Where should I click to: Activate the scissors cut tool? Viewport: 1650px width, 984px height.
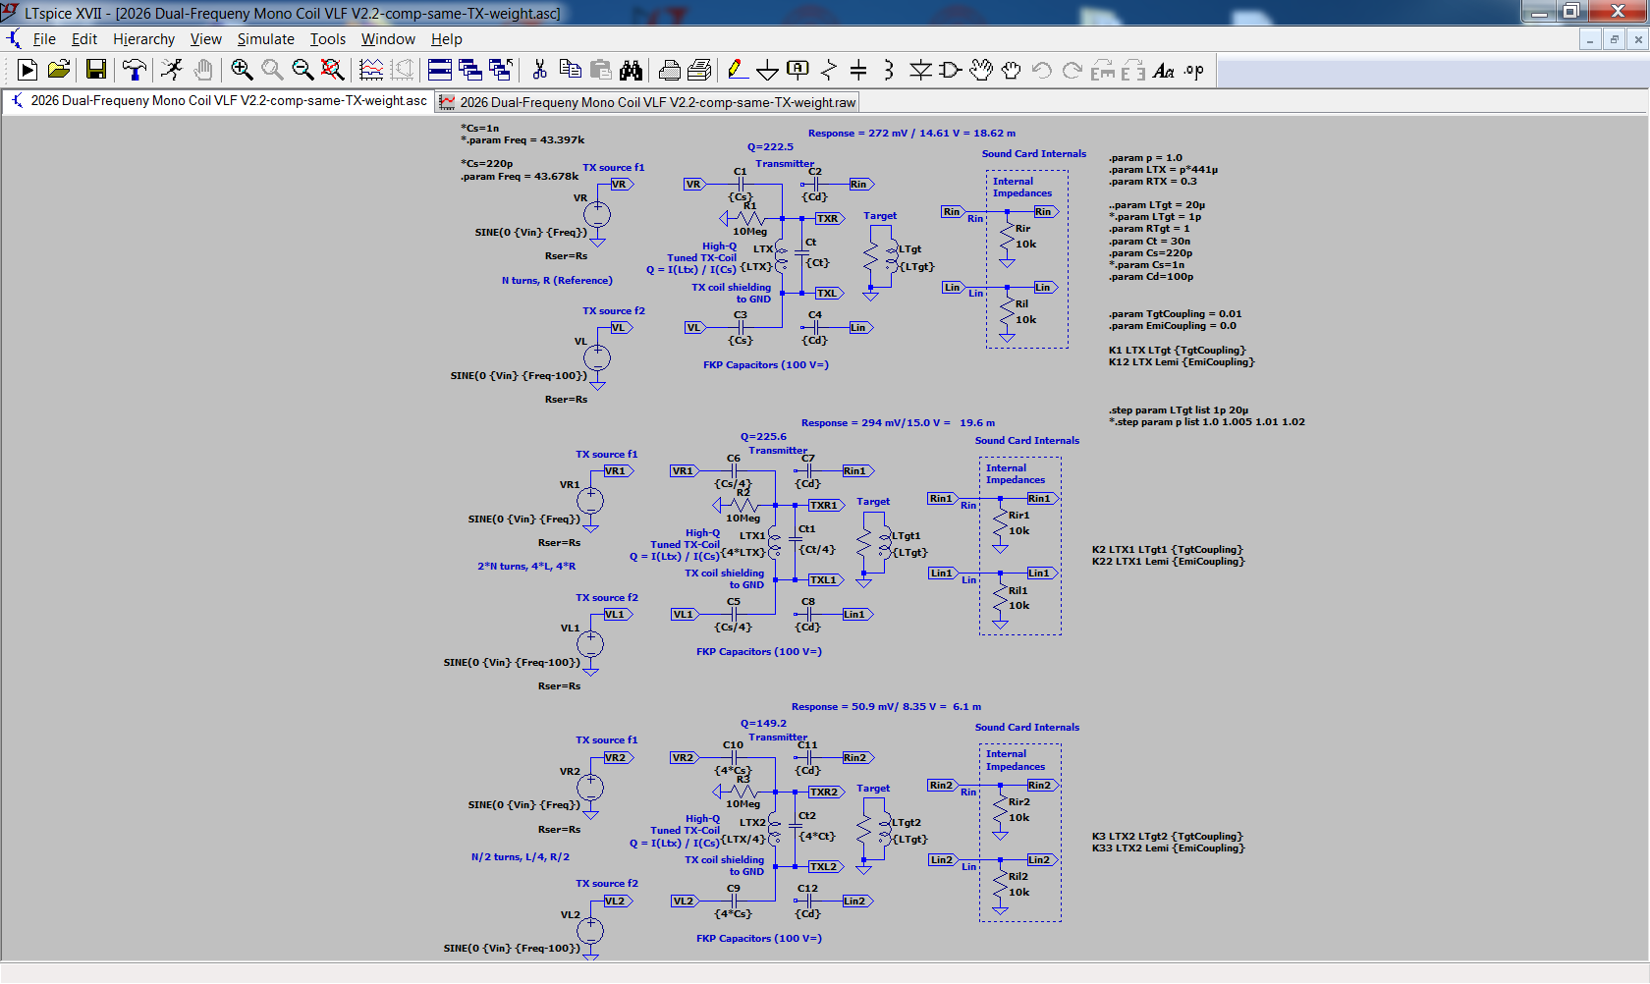pos(539,70)
